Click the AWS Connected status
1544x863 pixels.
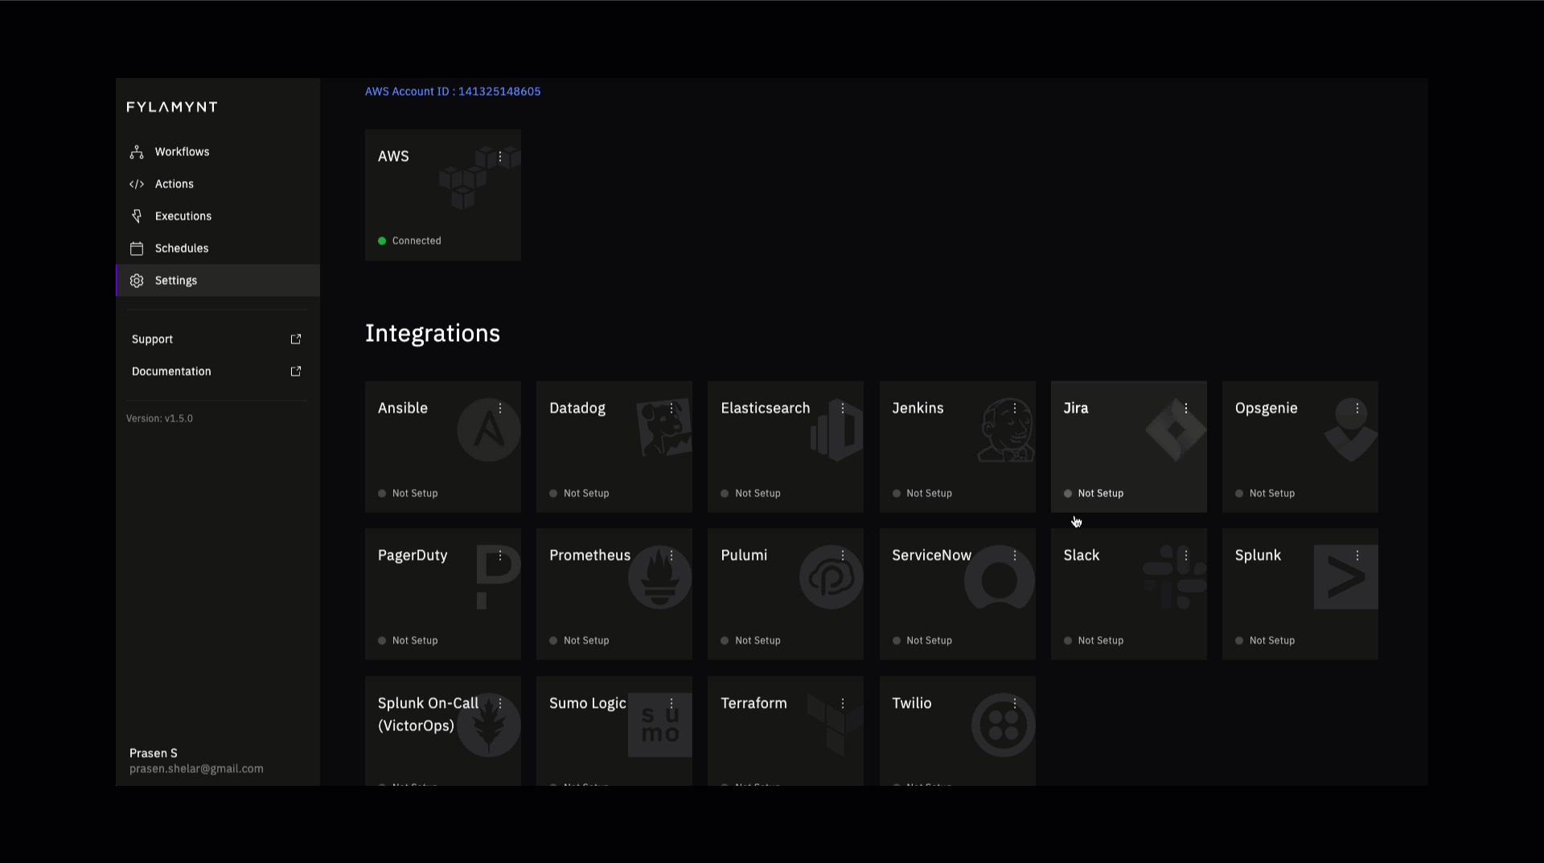(x=409, y=241)
